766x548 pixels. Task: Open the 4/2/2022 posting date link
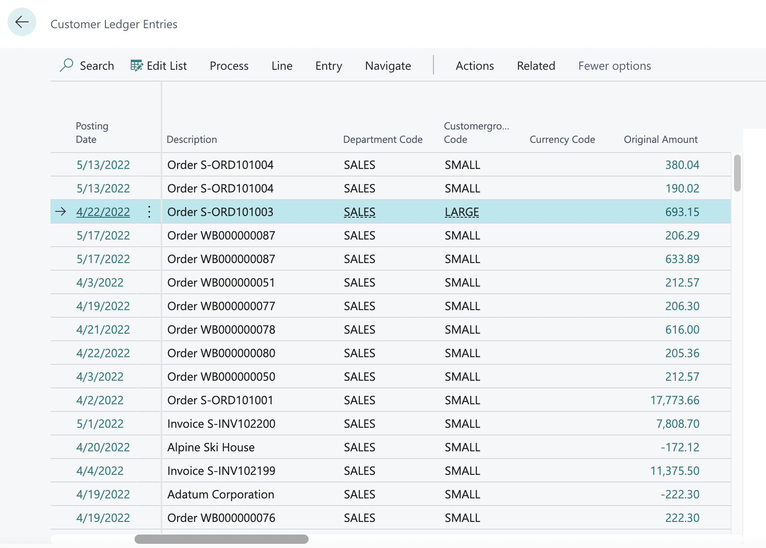(x=100, y=400)
